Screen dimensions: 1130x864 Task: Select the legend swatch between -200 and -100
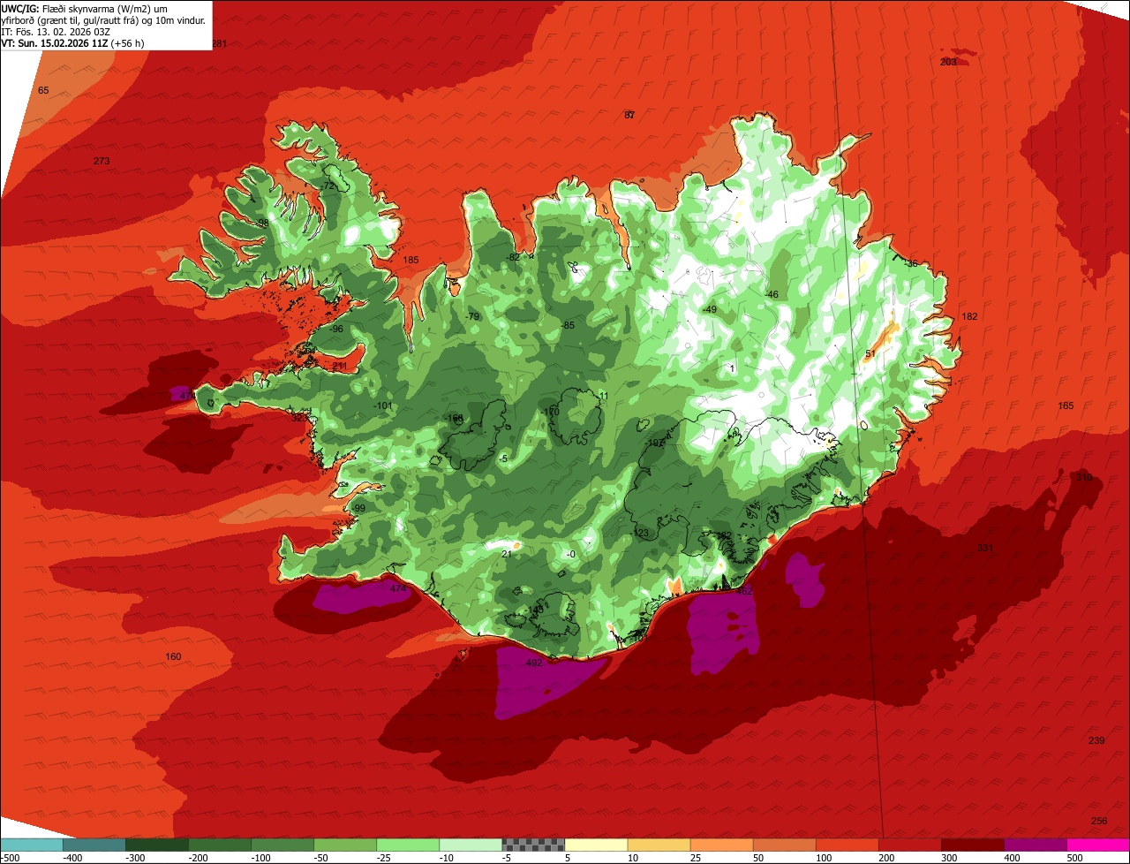click(219, 845)
